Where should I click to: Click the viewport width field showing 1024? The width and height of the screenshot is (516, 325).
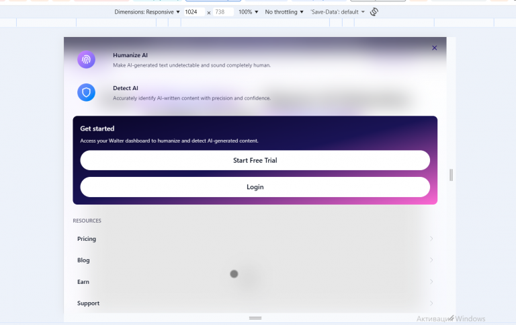(194, 12)
